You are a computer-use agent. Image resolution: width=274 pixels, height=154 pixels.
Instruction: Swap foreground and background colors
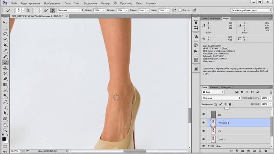tap(7, 135)
